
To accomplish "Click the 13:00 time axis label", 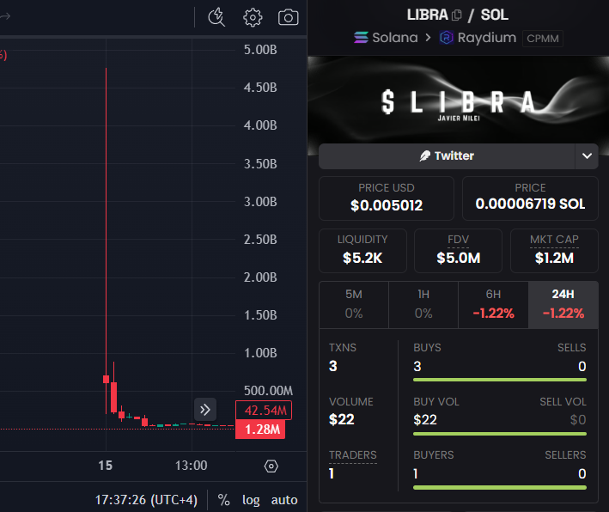I will click(x=191, y=466).
